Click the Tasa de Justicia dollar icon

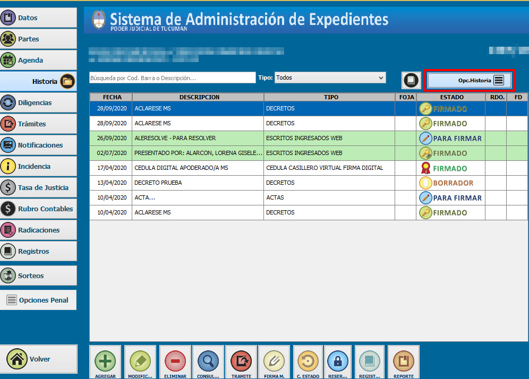8,187
